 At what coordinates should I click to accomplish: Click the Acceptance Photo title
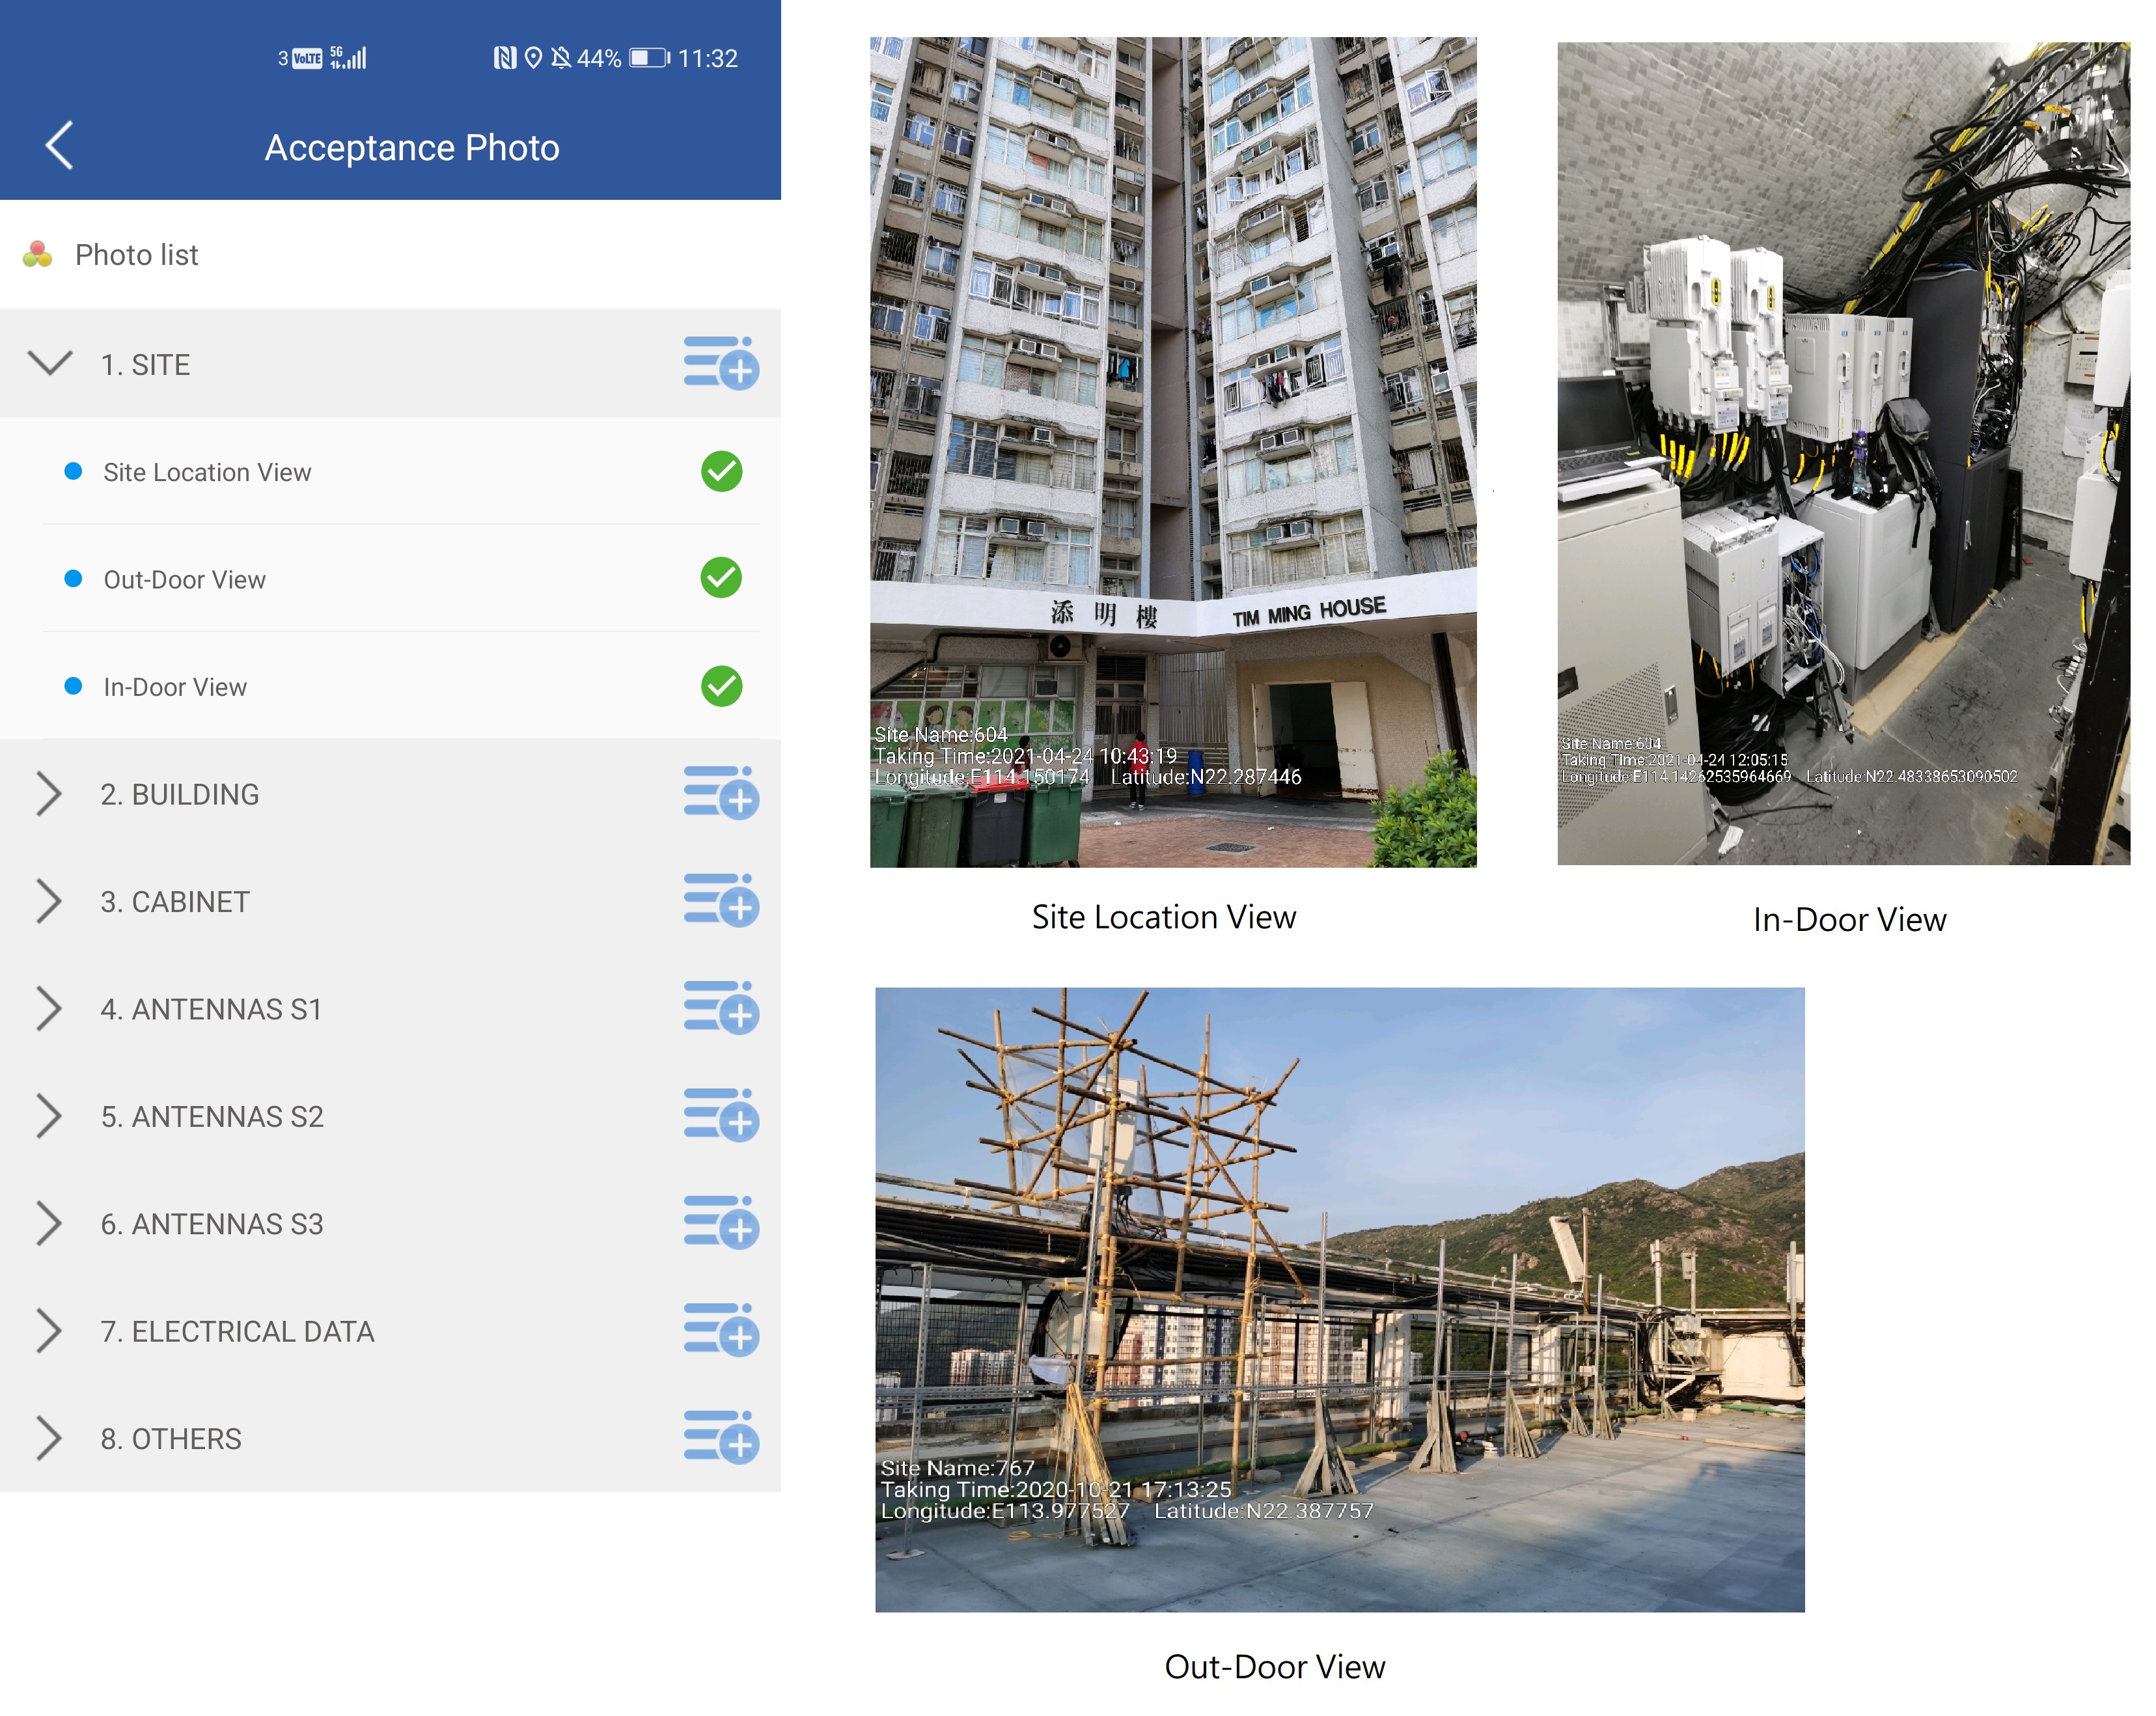coord(412,148)
